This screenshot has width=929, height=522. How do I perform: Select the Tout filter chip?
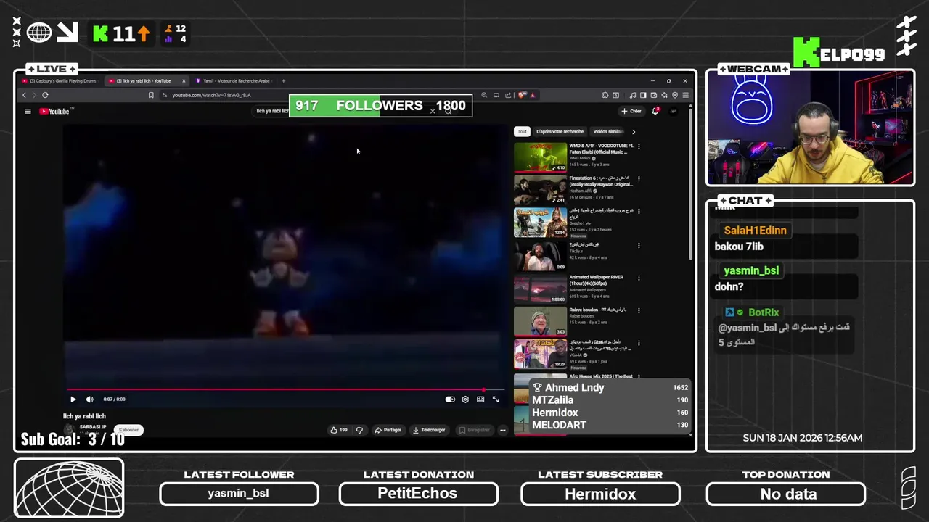click(522, 132)
